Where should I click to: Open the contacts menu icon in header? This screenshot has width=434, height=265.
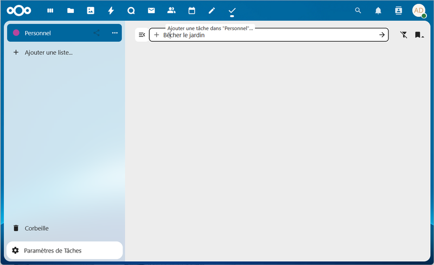[398, 10]
